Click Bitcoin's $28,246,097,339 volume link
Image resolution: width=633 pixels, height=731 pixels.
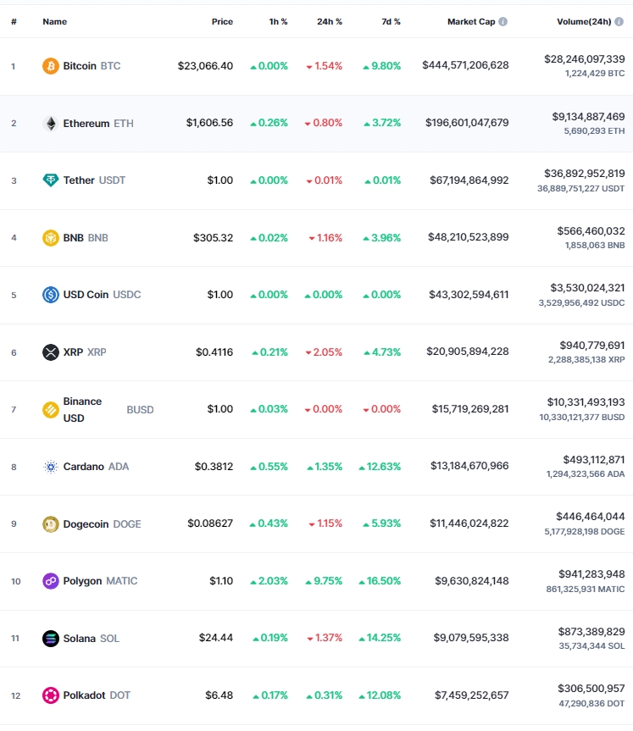tap(585, 59)
